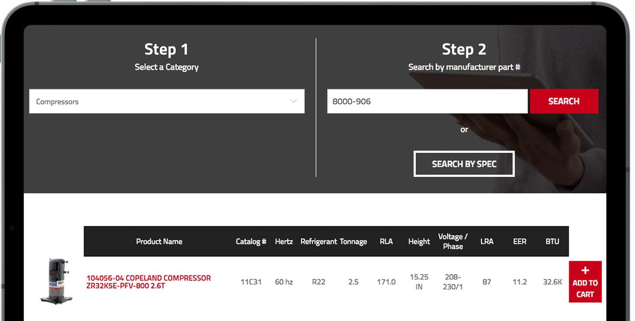Click the manufacturer part number search field
This screenshot has width=635, height=321.
point(427,101)
